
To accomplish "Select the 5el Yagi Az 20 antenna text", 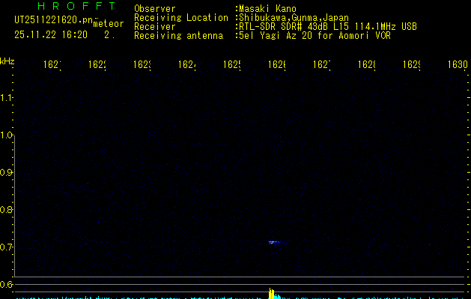I will 314,36.
